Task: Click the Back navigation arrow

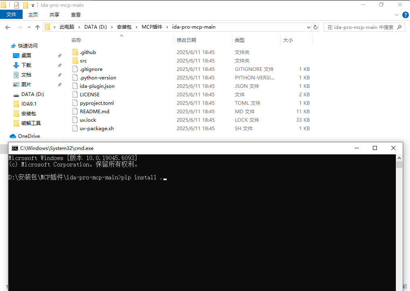Action: click(8, 27)
